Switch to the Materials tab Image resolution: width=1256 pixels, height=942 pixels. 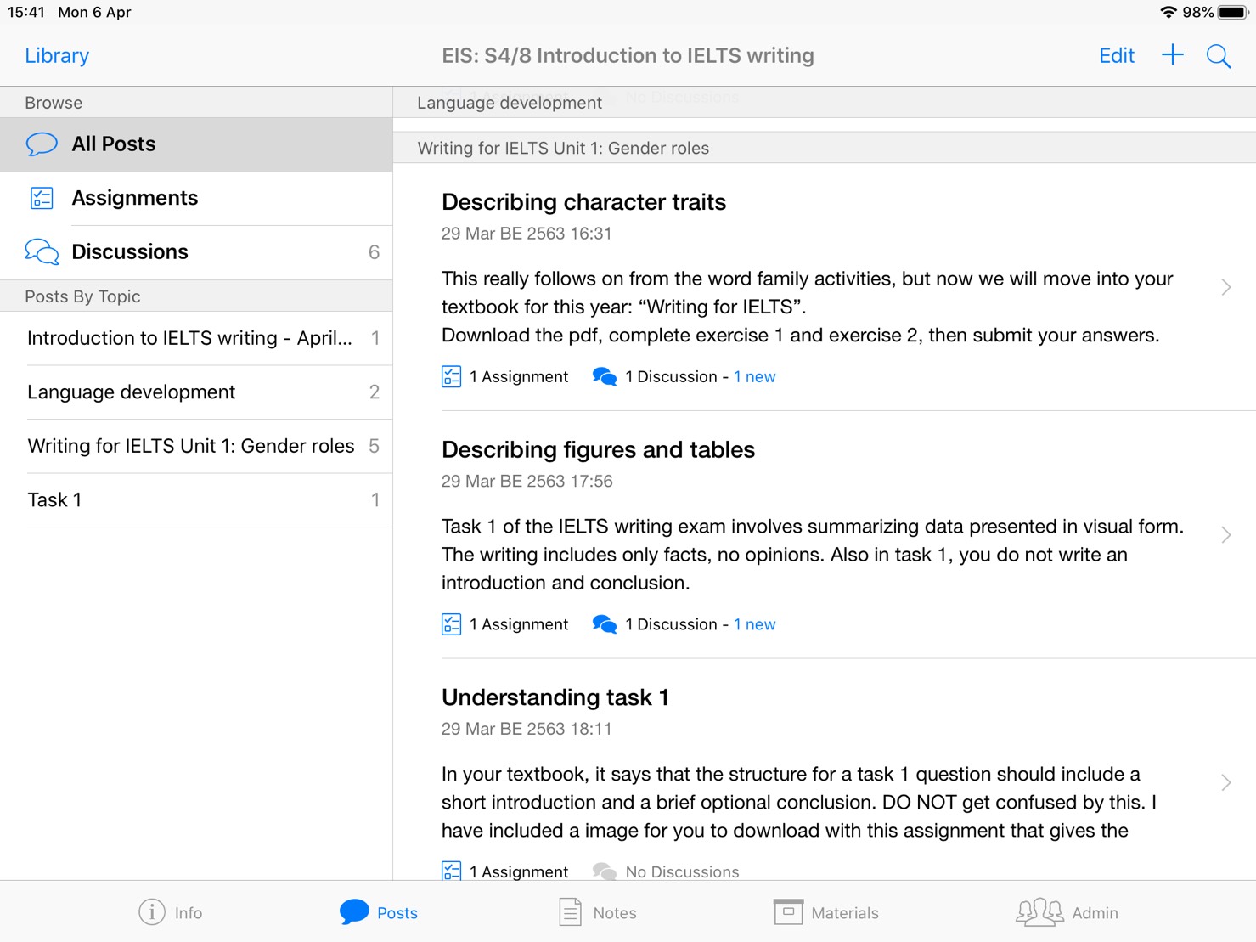(x=826, y=912)
